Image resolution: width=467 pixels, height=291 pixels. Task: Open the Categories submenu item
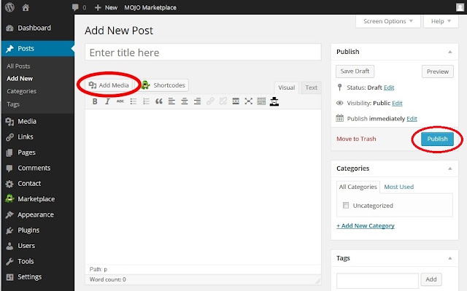[21, 91]
